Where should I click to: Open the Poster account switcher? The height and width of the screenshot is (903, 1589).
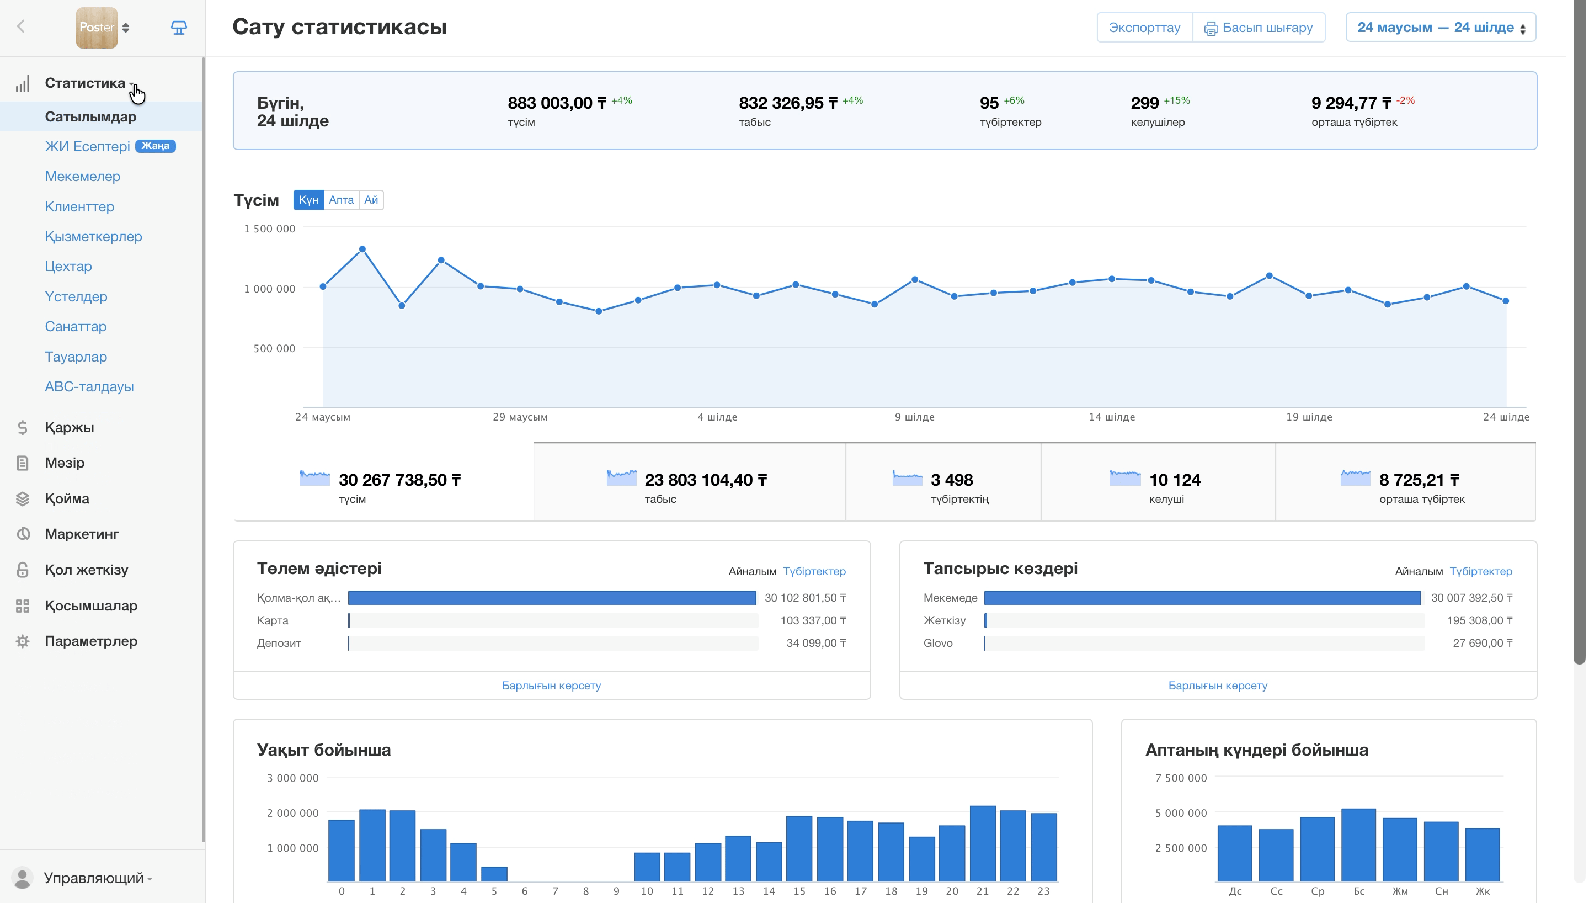click(103, 27)
